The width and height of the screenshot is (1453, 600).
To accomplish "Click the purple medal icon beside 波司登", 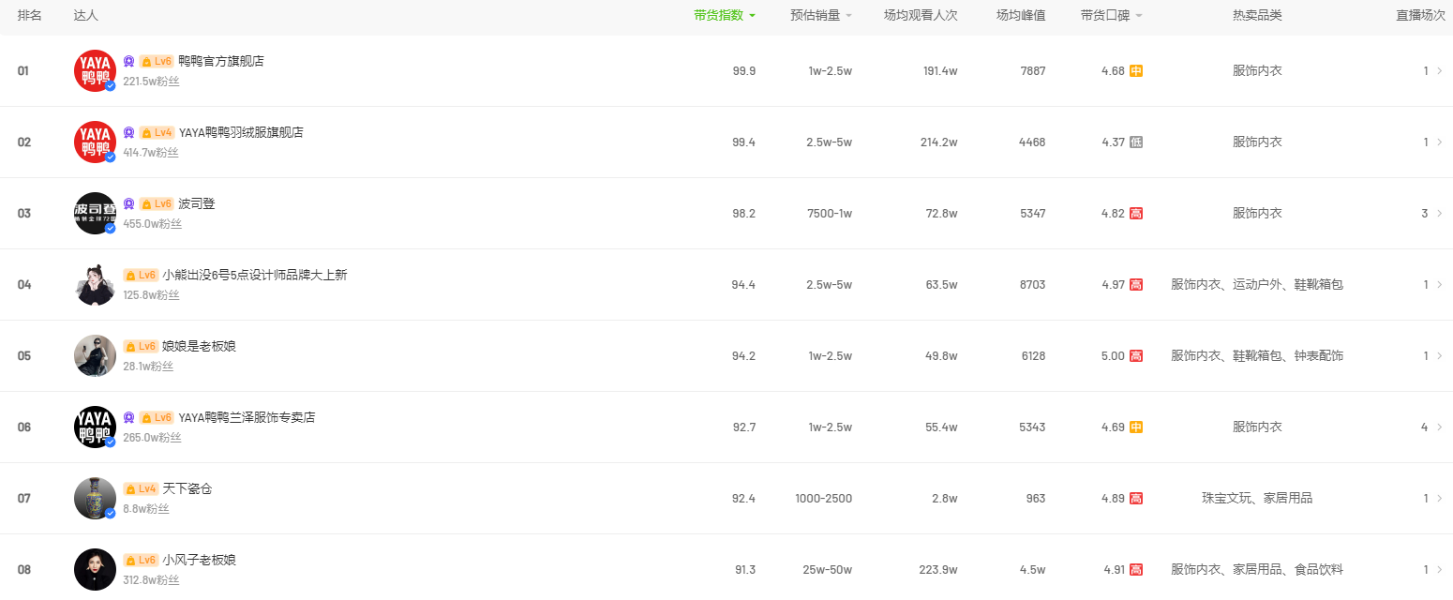I will tap(128, 203).
